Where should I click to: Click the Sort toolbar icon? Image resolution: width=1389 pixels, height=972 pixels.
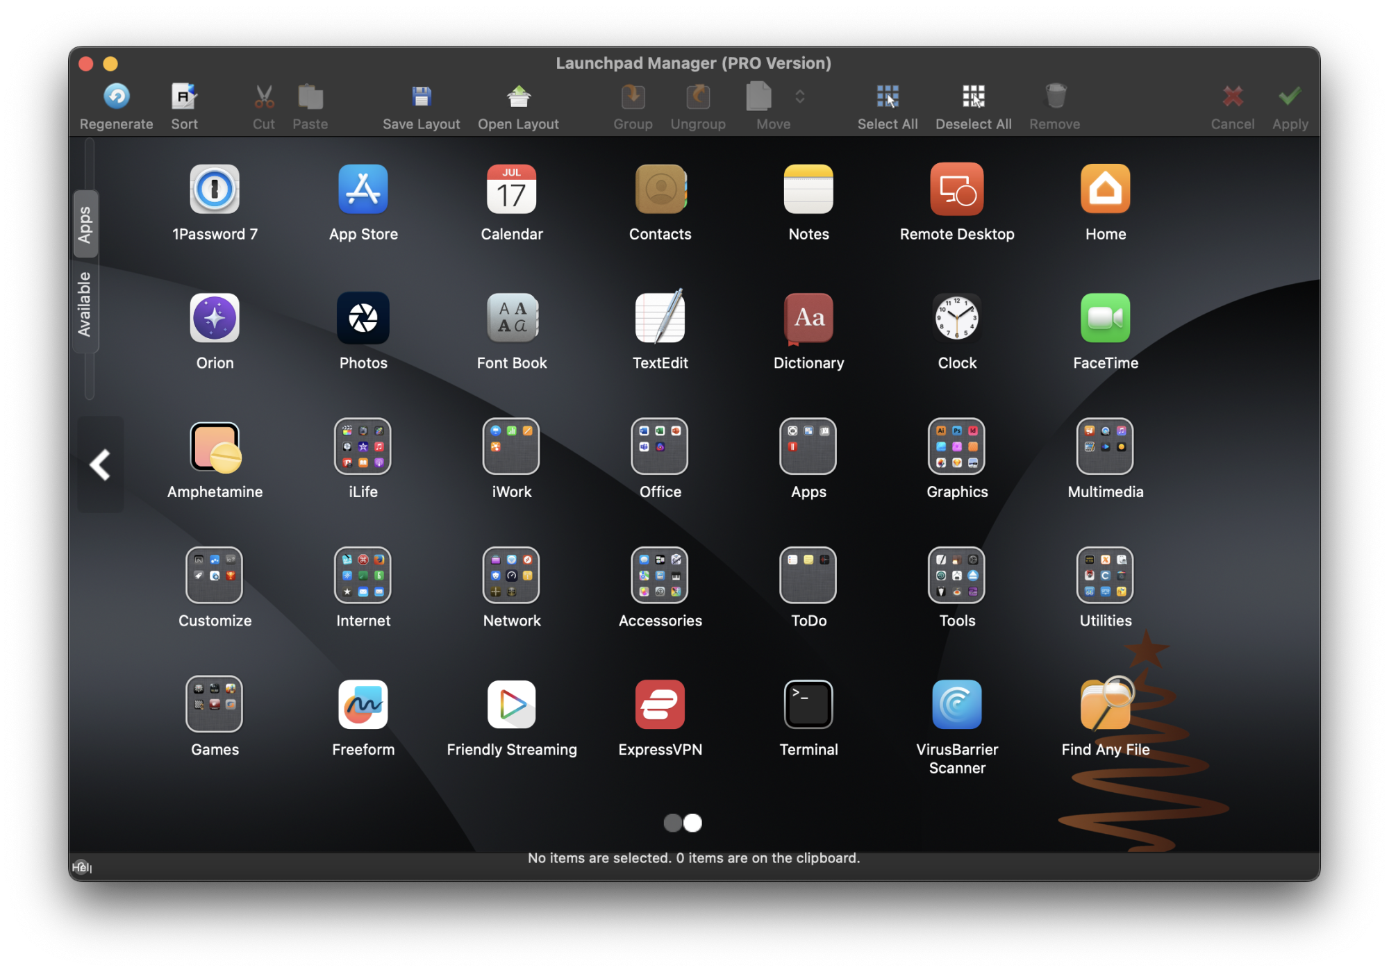click(x=184, y=97)
